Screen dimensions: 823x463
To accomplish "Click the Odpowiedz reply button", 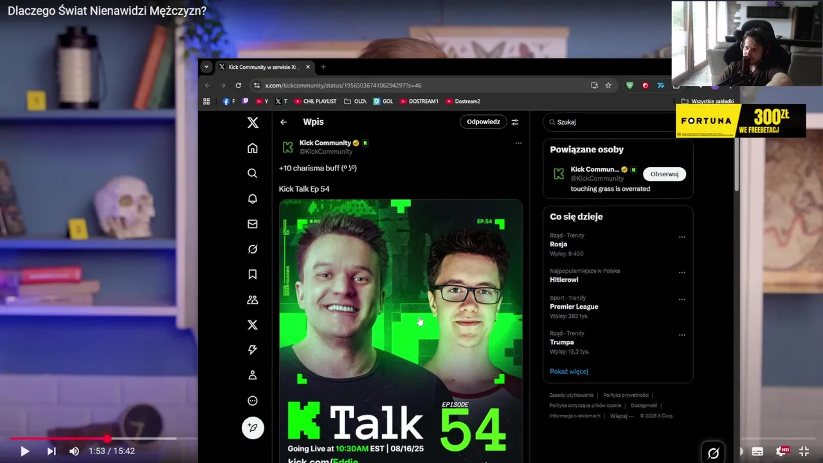I will pos(483,122).
